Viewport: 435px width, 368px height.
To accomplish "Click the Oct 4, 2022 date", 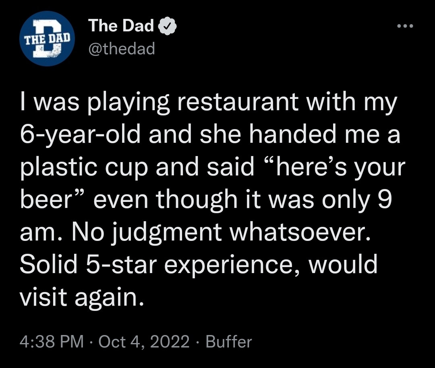I will click(x=144, y=342).
